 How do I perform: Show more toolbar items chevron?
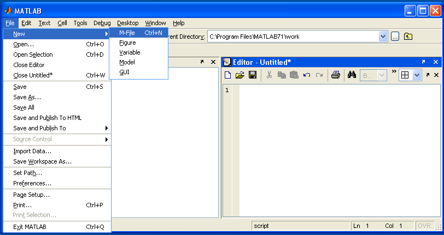(x=394, y=71)
